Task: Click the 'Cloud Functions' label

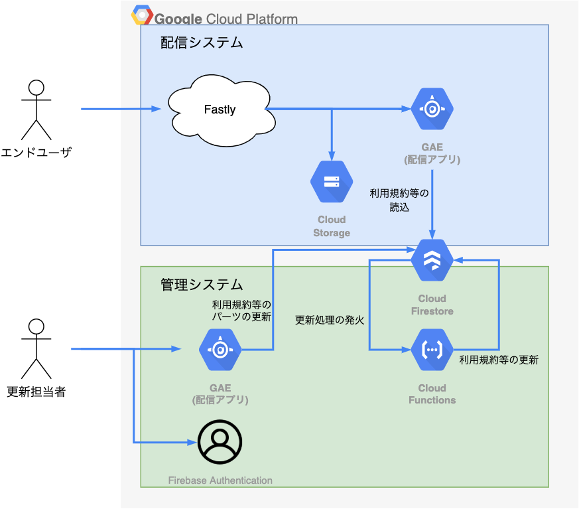Action: 432,394
